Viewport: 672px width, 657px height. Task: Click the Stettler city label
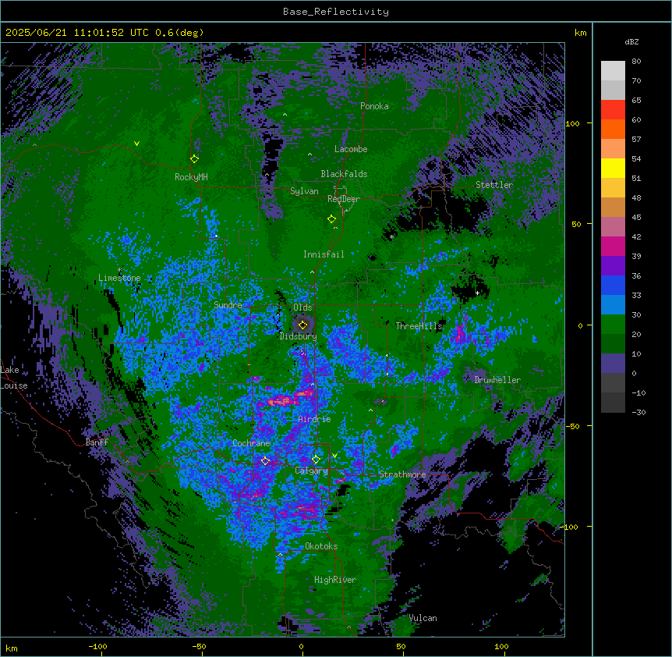[494, 185]
